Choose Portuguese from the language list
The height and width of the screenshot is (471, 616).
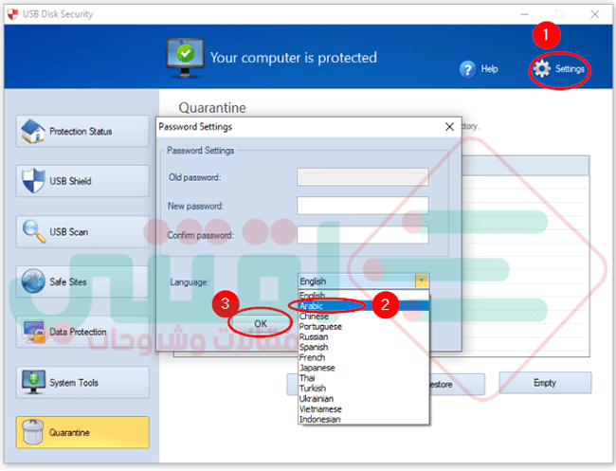363,326
